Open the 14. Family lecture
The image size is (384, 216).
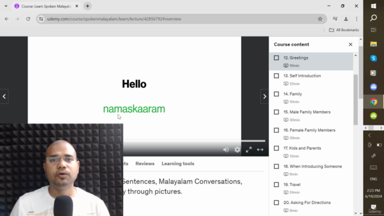click(293, 94)
